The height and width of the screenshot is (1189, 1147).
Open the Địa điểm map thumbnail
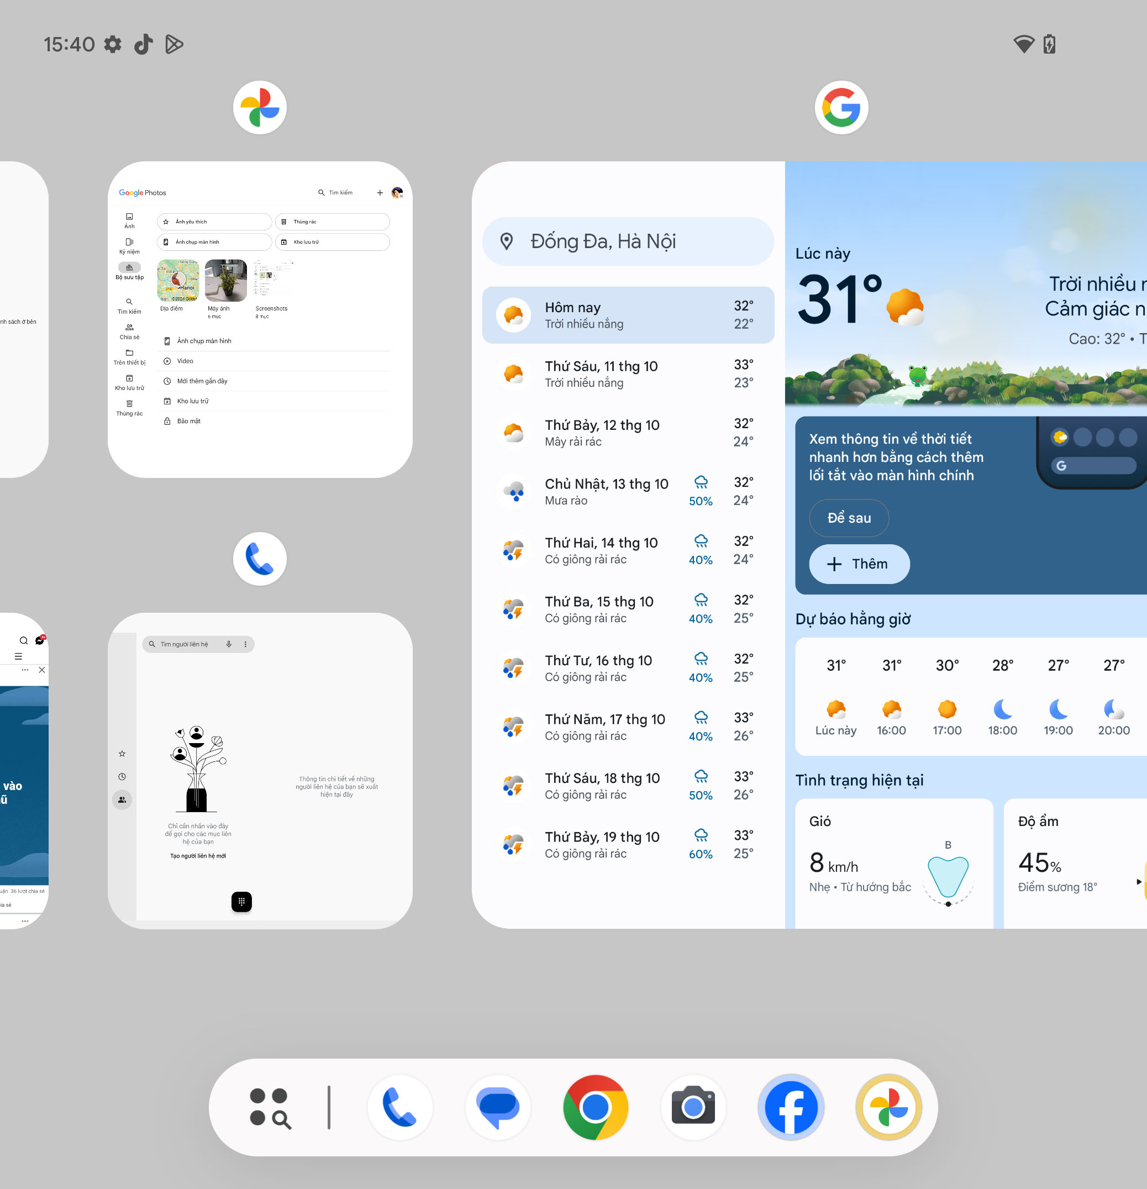click(178, 280)
